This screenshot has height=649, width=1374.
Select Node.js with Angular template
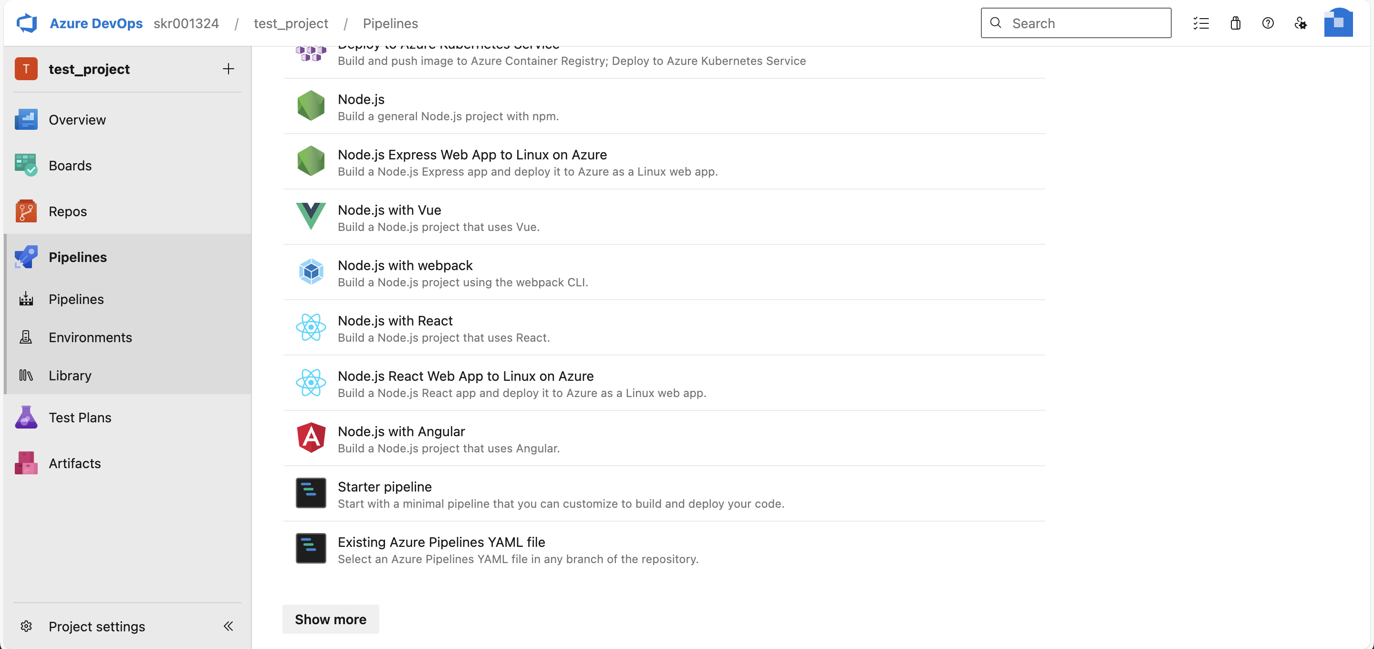(401, 431)
